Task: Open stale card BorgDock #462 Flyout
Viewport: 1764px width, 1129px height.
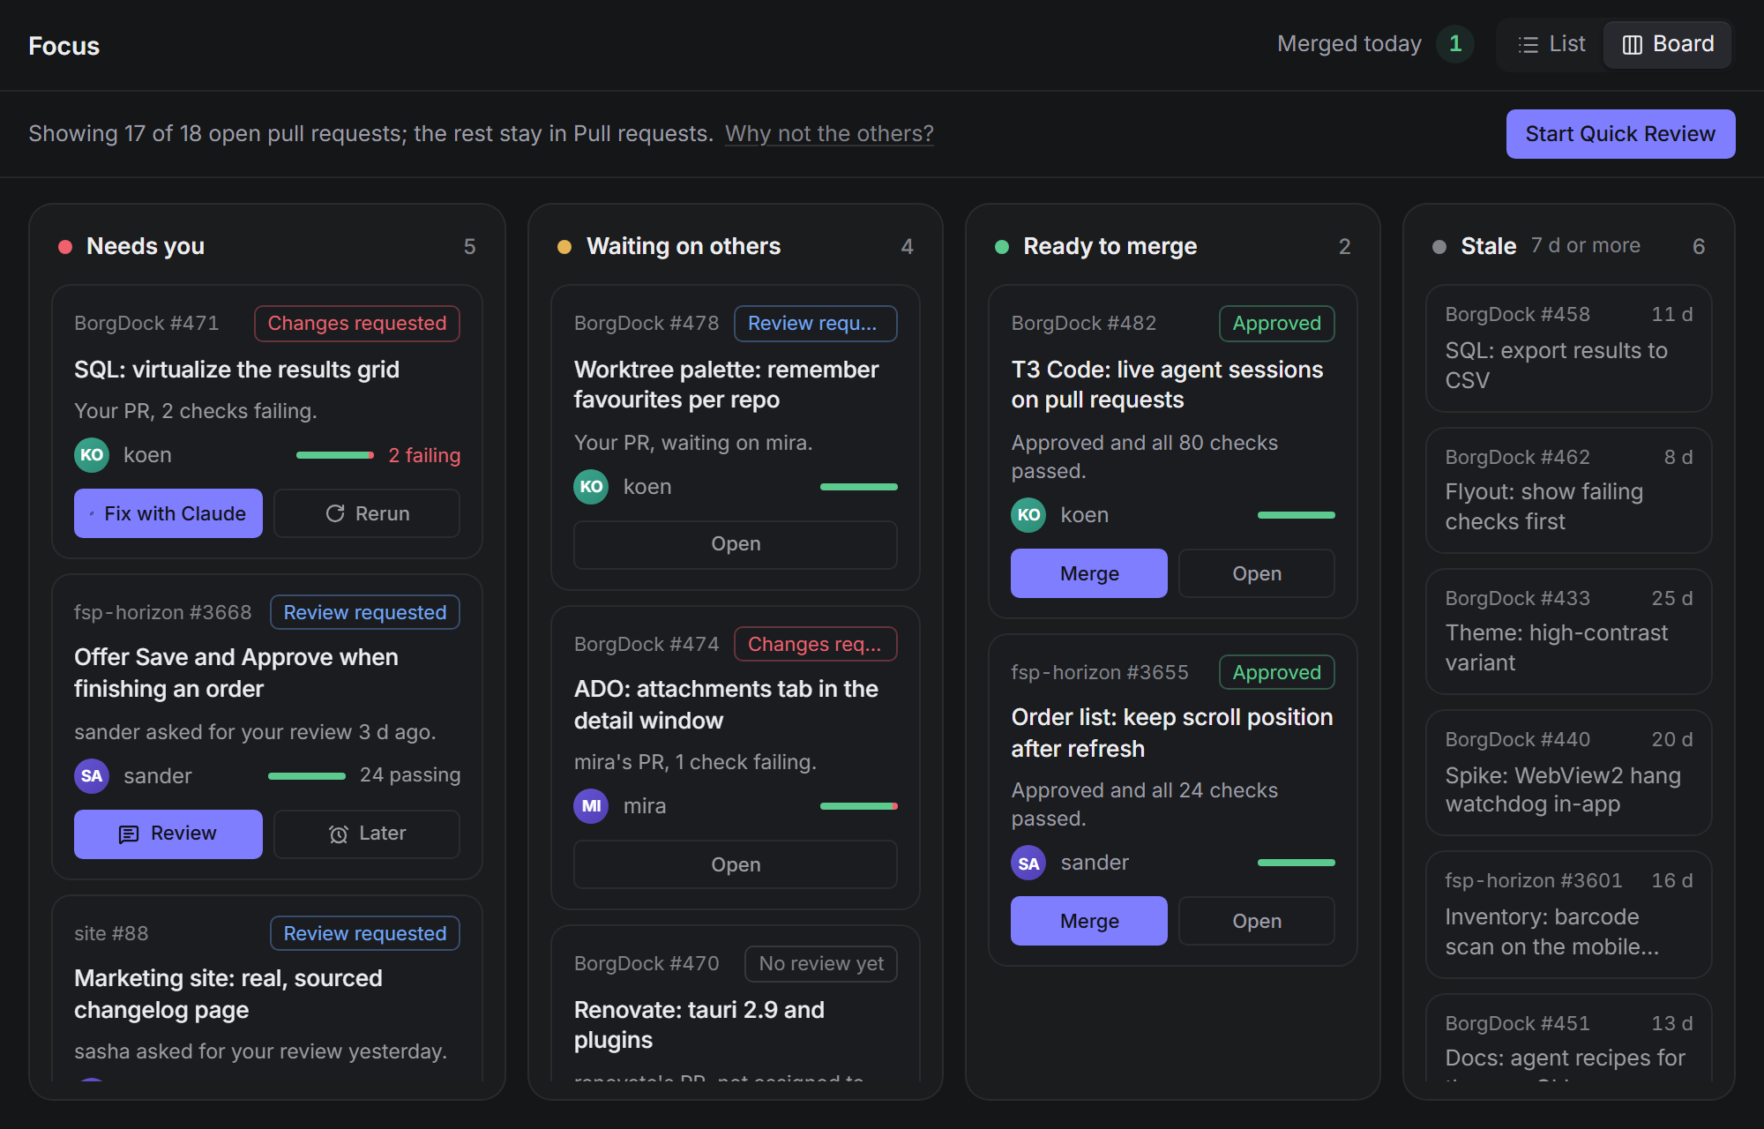Action: coord(1569,490)
